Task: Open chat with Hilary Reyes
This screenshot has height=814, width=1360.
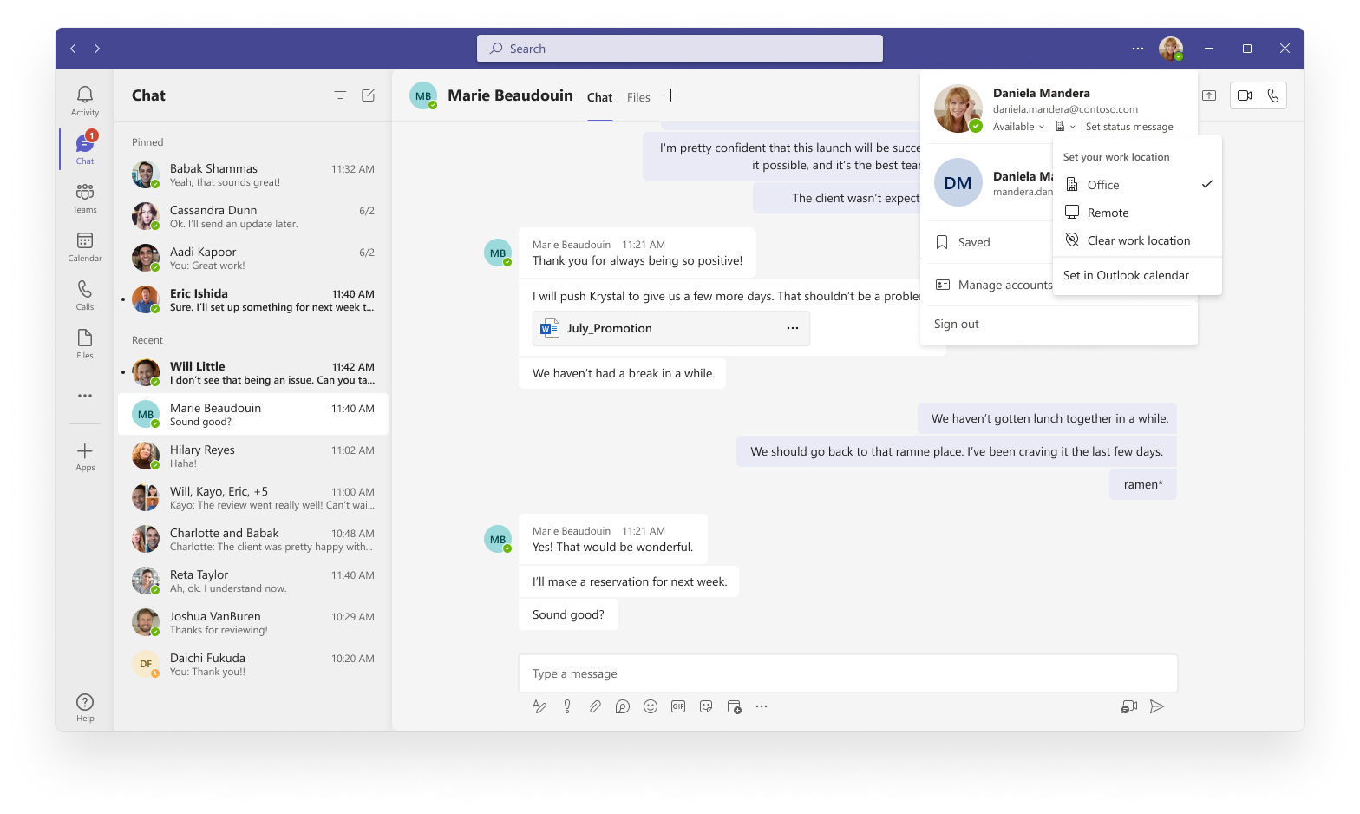Action: tap(253, 456)
